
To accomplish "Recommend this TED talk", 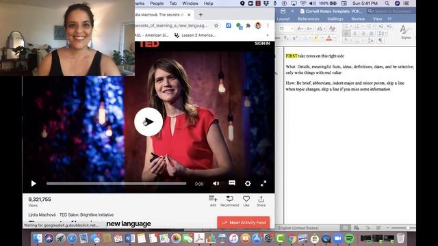I will (x=230, y=201).
